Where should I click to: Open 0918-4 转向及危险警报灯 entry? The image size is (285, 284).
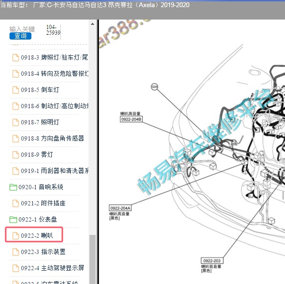[55, 73]
